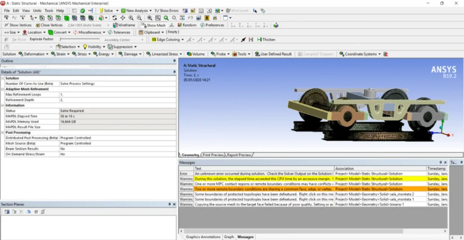Open the Clipboard menu button
Screen dimensions: 464x240
[151, 32]
